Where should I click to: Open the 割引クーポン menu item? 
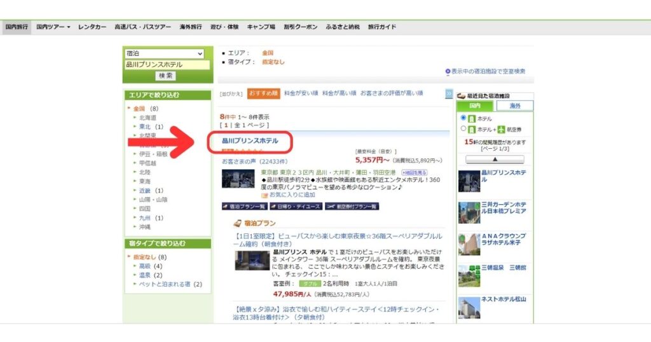point(301,27)
